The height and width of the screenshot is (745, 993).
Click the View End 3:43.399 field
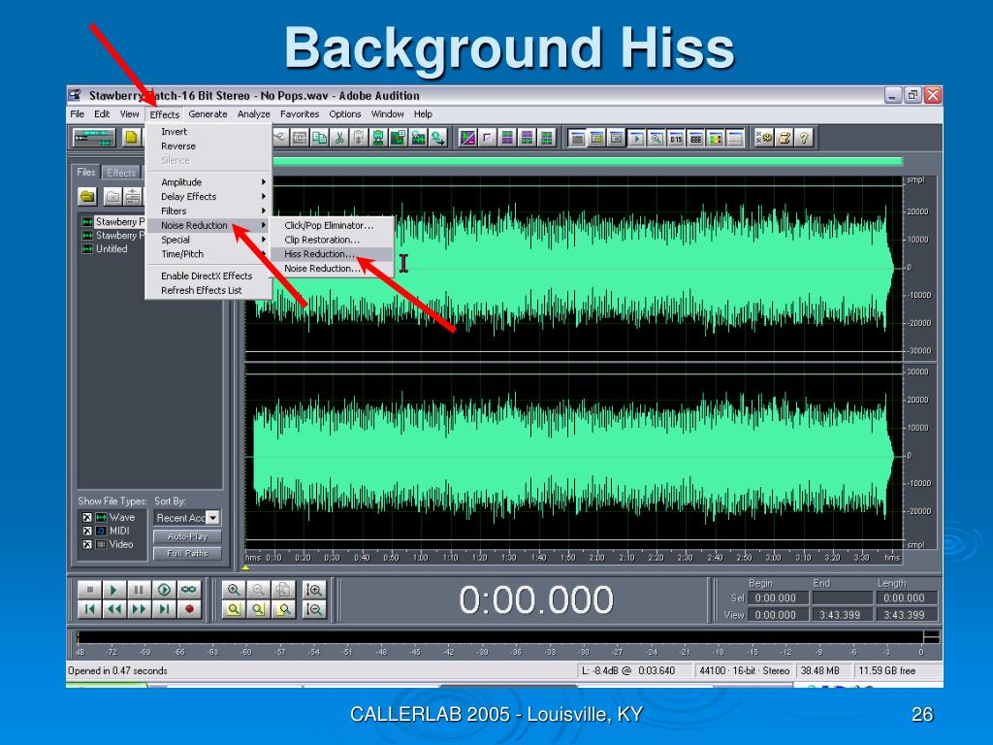point(842,614)
